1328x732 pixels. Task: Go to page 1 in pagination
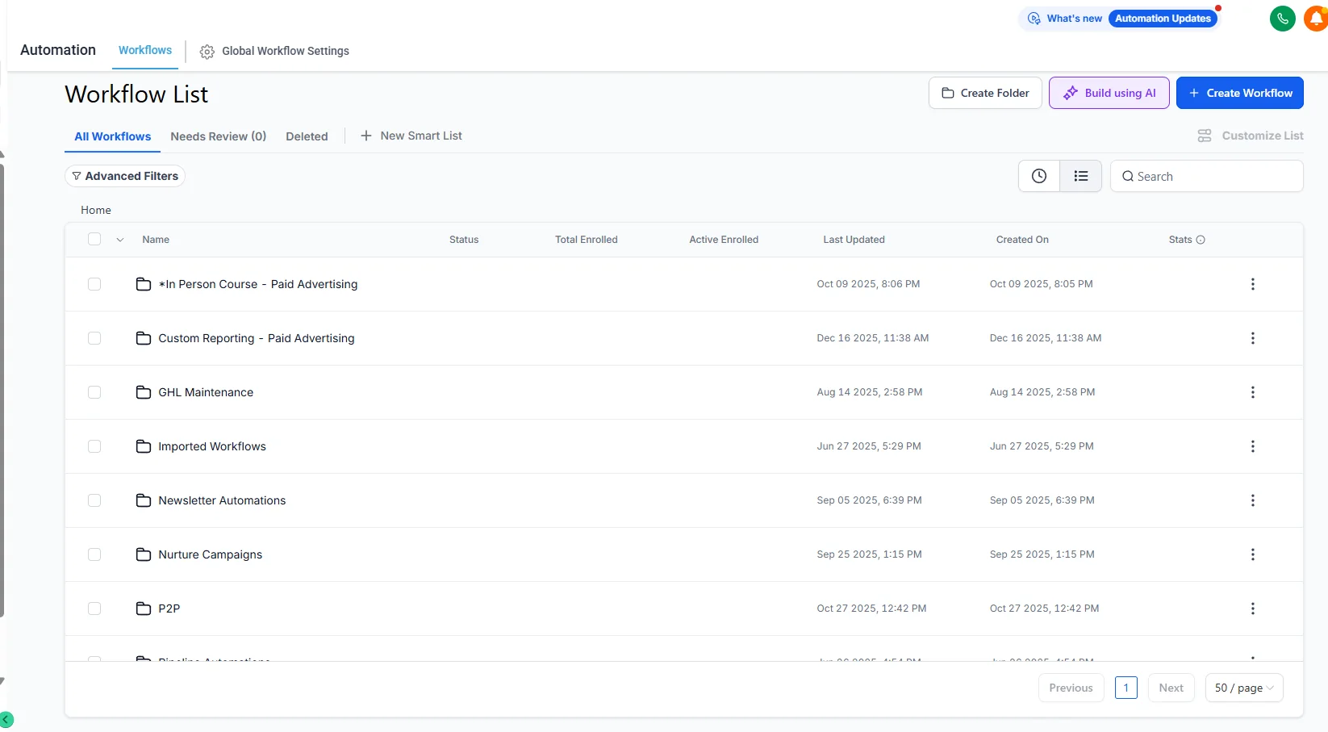pos(1126,688)
